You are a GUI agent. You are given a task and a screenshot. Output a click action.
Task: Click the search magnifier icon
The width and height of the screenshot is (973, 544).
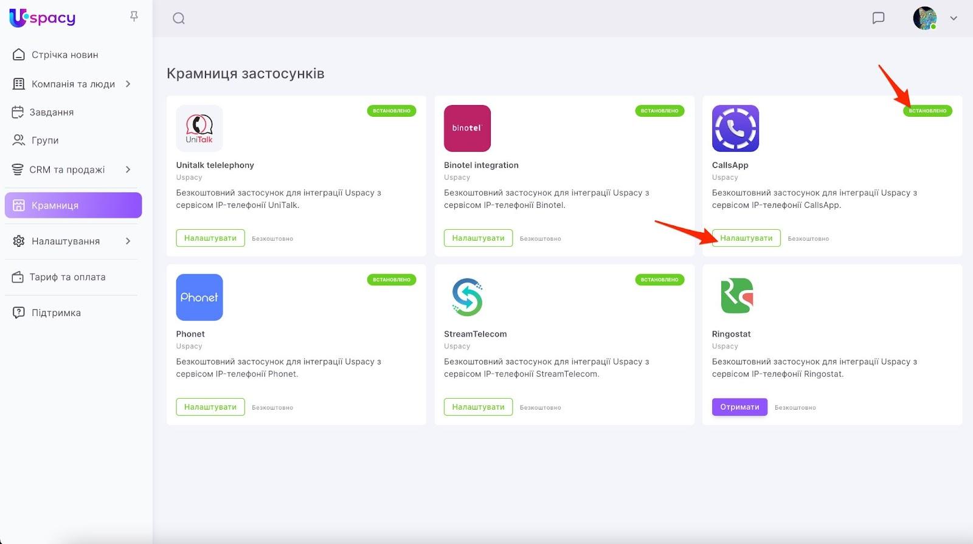click(x=179, y=18)
